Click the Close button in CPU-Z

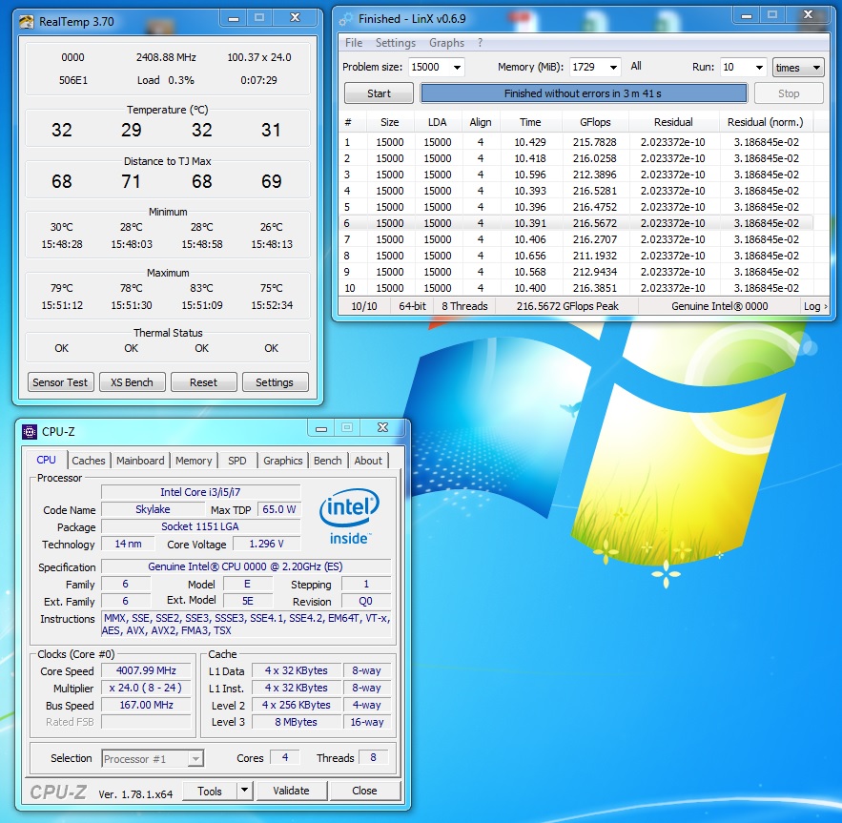pyautogui.click(x=364, y=791)
